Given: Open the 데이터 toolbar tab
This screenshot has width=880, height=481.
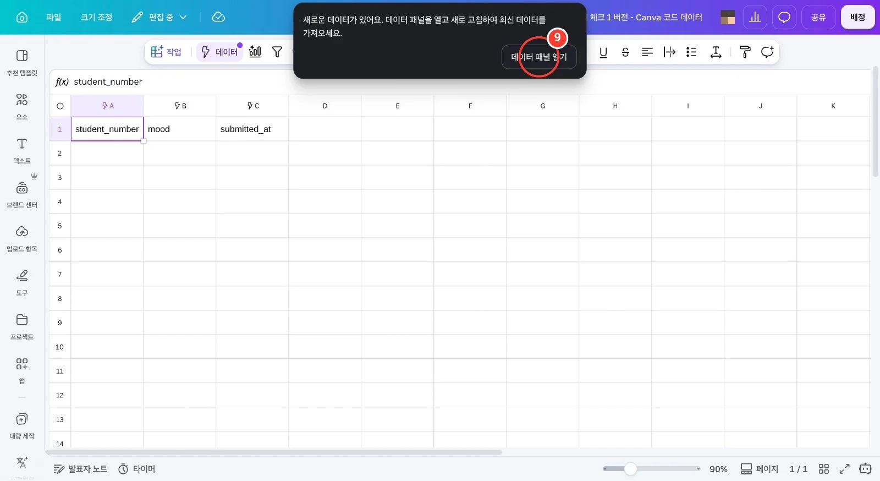Looking at the screenshot, I should pyautogui.click(x=219, y=52).
